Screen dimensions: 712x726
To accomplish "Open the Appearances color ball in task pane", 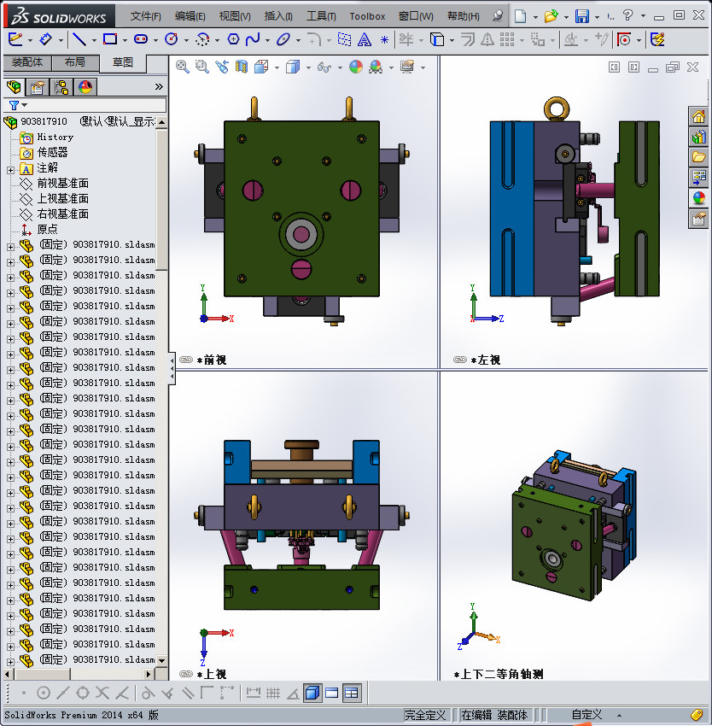I will (x=698, y=198).
